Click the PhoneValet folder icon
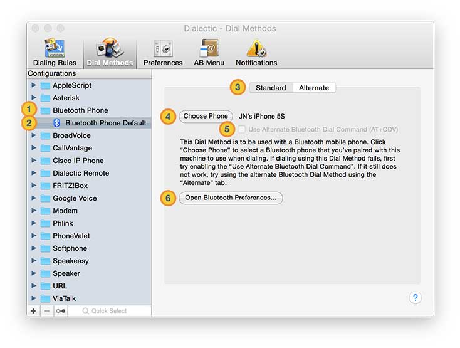This screenshot has width=460, height=348. click(45, 236)
